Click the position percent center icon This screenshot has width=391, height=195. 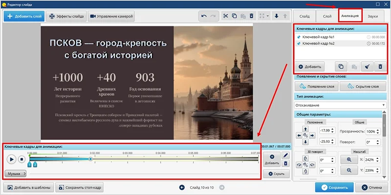[x=305, y=135]
